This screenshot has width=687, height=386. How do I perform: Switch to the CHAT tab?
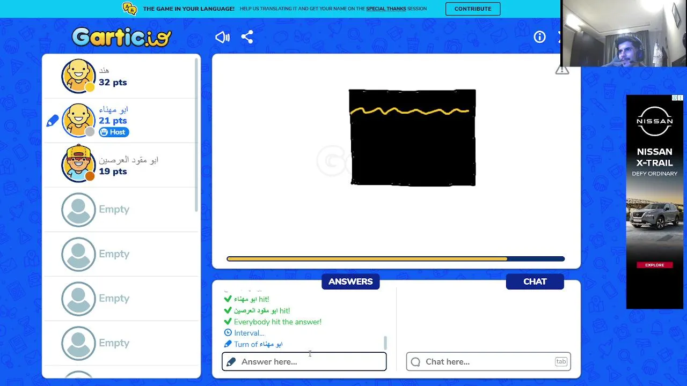[x=535, y=281]
